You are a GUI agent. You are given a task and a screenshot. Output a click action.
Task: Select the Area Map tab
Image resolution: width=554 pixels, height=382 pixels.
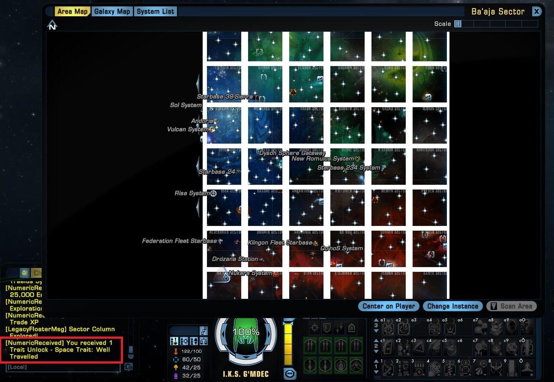pos(72,12)
